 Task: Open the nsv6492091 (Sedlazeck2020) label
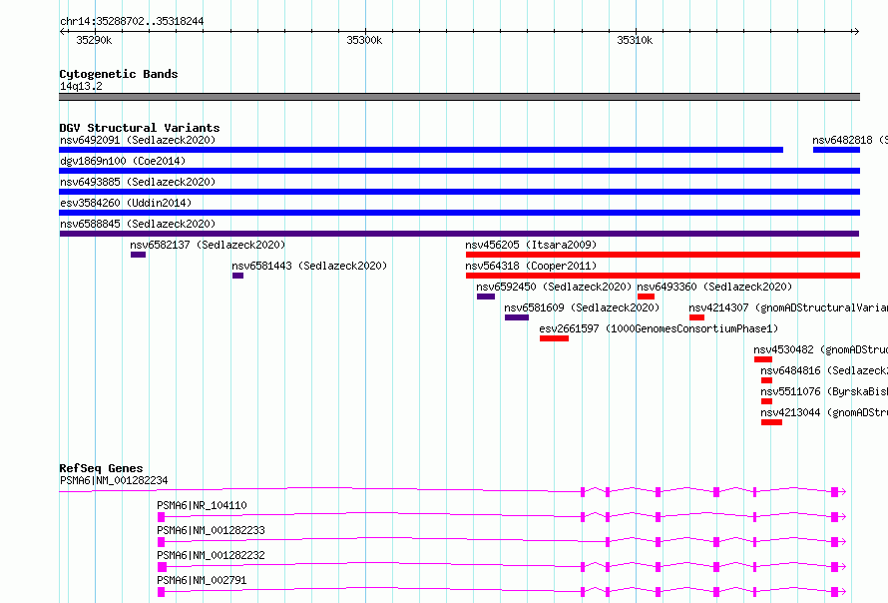[138, 140]
